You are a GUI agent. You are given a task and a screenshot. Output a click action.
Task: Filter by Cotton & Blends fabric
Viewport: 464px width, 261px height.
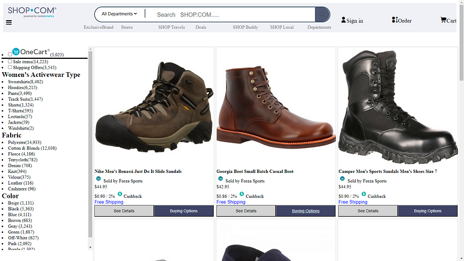[32, 148]
